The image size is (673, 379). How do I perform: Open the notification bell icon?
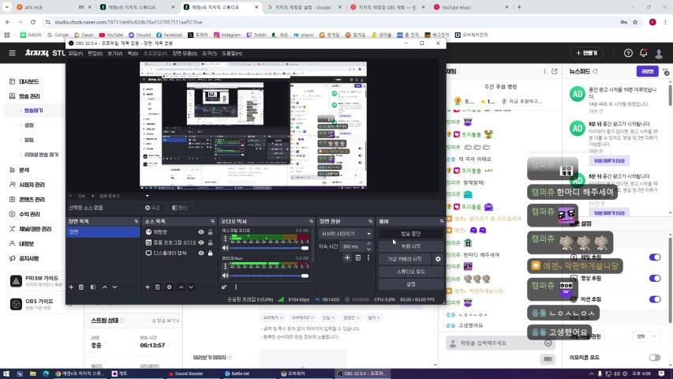(x=644, y=53)
